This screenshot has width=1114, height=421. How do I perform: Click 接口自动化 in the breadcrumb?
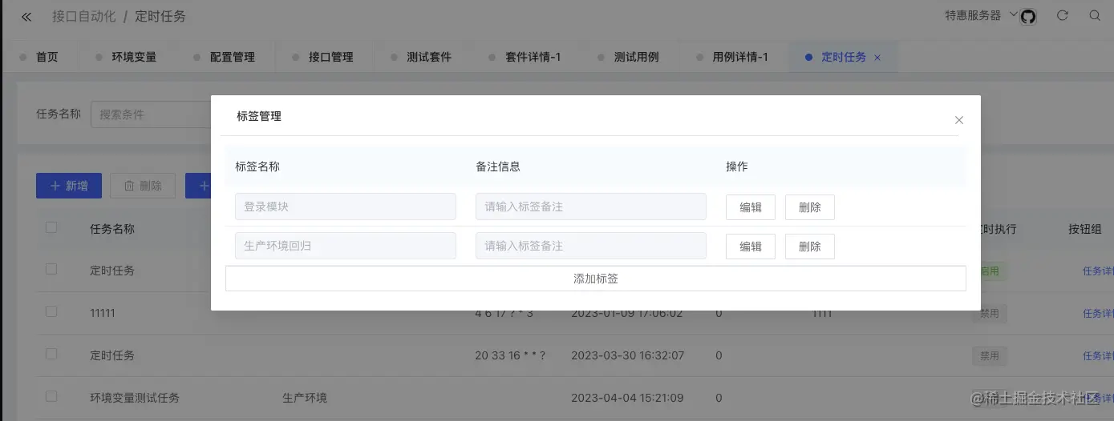pos(84,16)
